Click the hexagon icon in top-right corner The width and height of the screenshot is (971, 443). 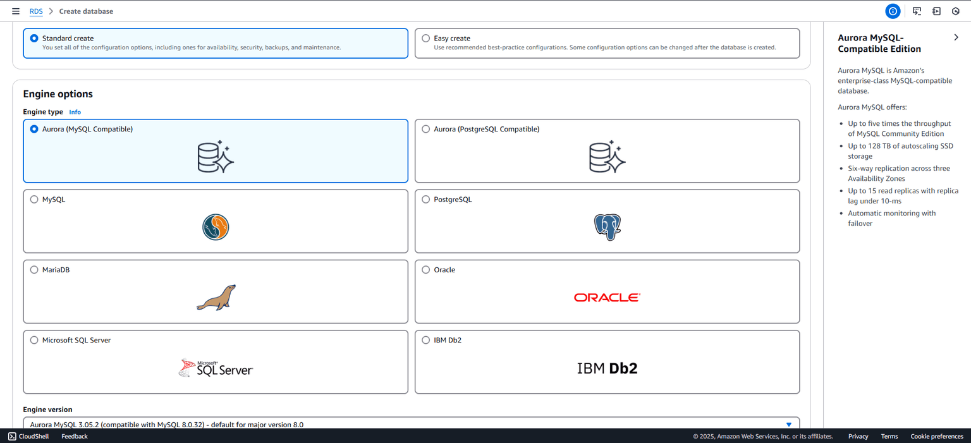(x=956, y=11)
